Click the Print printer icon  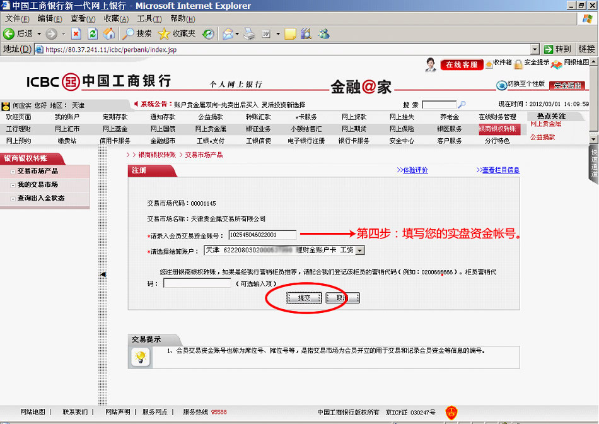[x=250, y=34]
